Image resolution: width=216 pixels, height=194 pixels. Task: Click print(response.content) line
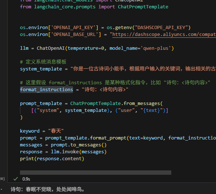coord(52,159)
